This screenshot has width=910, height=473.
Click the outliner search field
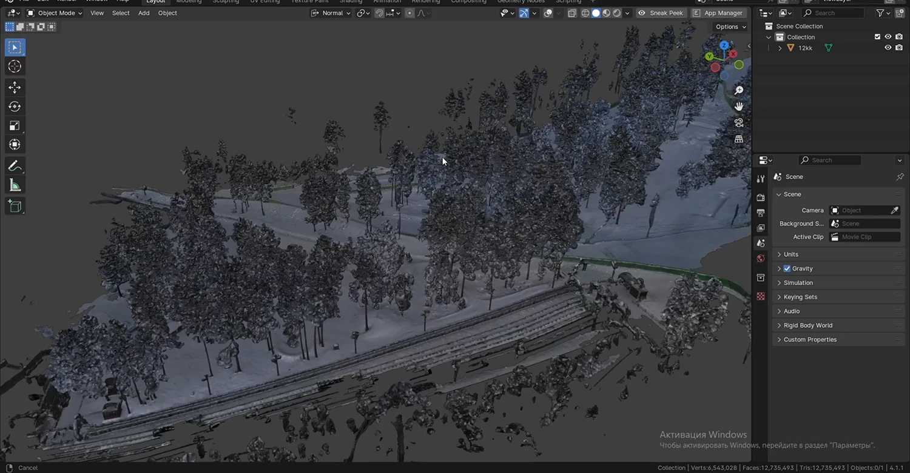pos(832,13)
